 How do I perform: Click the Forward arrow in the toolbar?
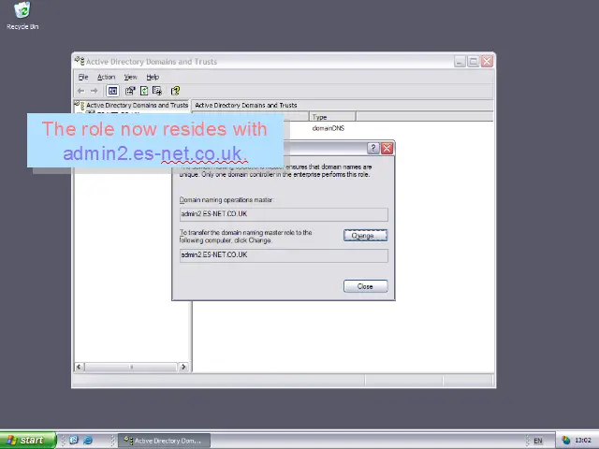click(94, 91)
